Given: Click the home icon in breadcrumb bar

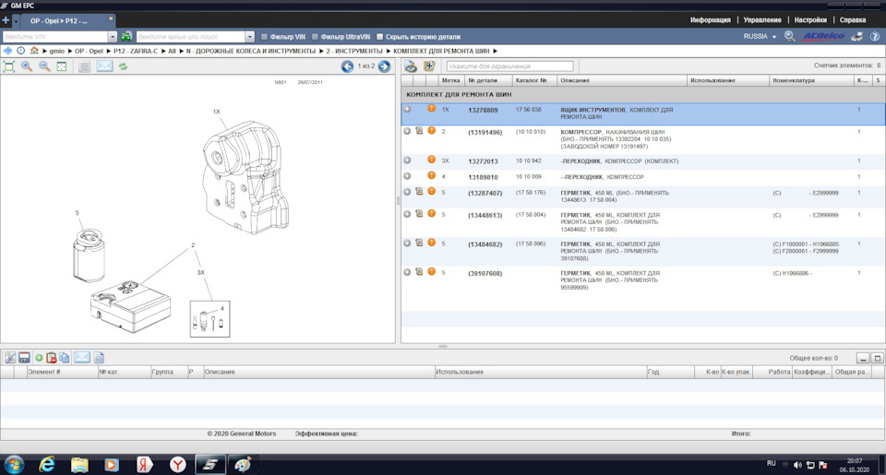Looking at the screenshot, I should [34, 51].
